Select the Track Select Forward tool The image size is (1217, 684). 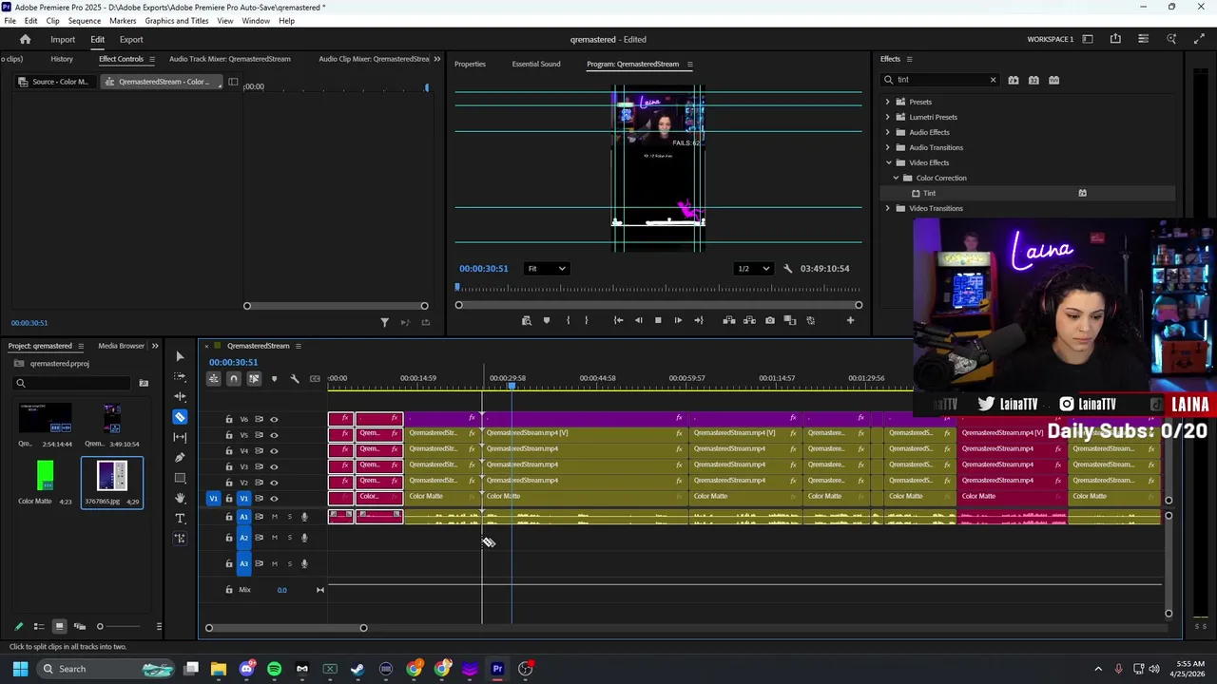coord(180,377)
